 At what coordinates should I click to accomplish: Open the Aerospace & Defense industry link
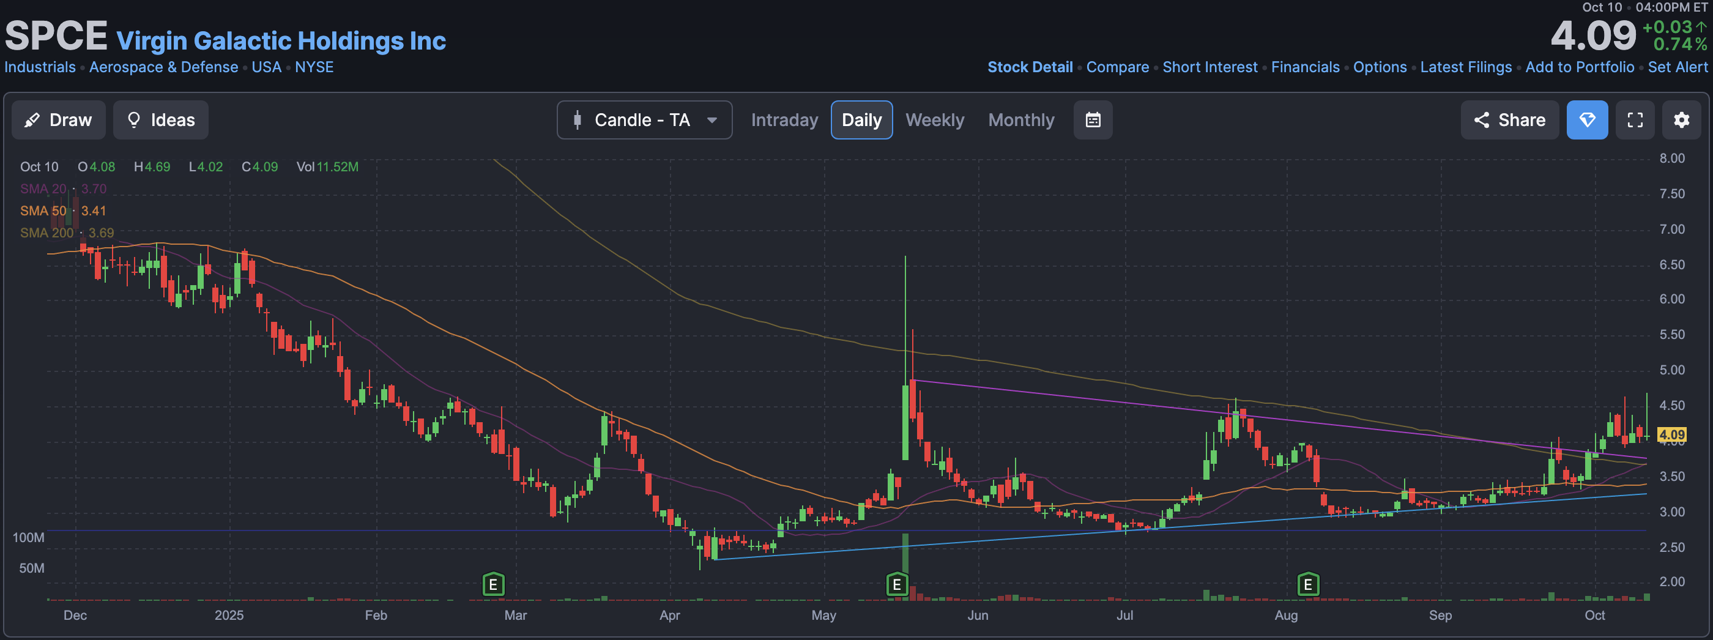(163, 67)
